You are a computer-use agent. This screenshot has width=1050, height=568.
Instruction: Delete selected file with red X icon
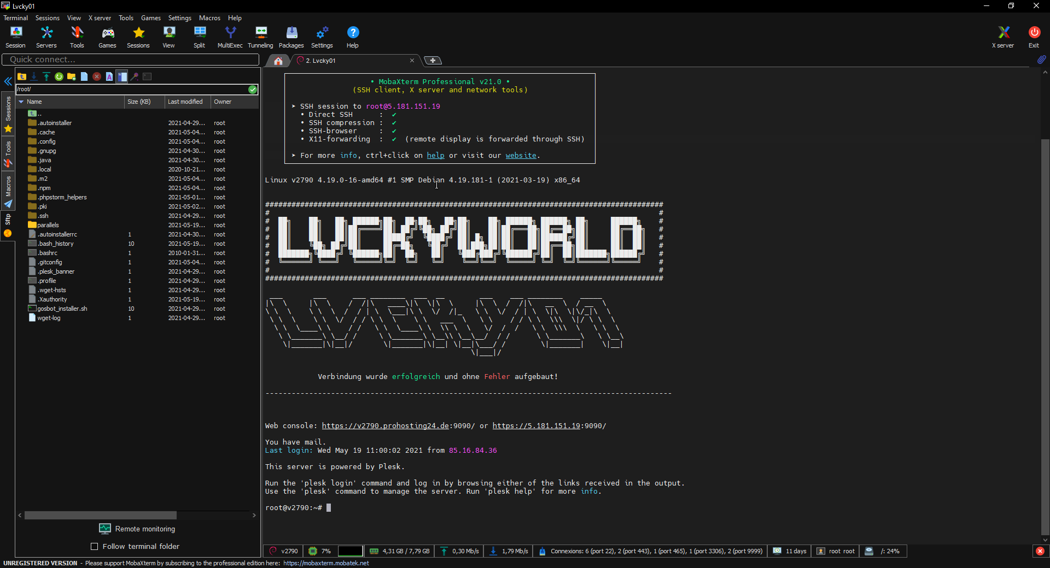point(97,76)
